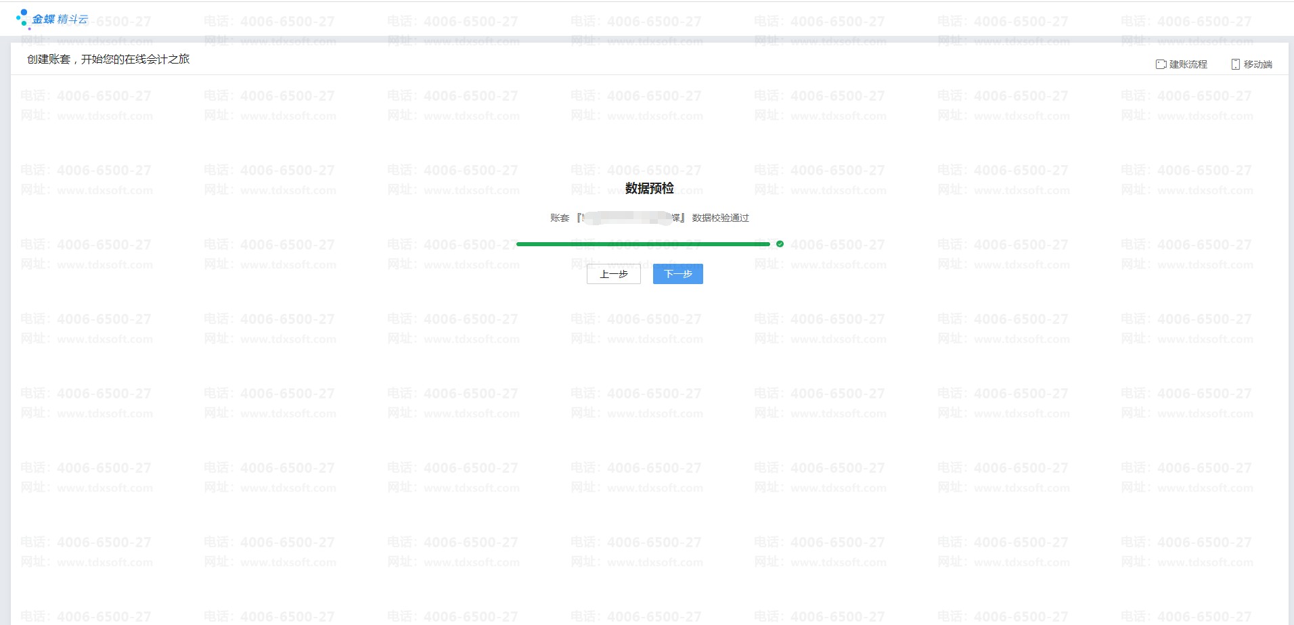
Task: Click the 开始您的在线会计之旅 subtitle text
Action: click(135, 60)
